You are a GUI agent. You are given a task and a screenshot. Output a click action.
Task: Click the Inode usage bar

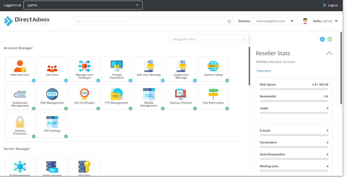click(x=294, y=113)
